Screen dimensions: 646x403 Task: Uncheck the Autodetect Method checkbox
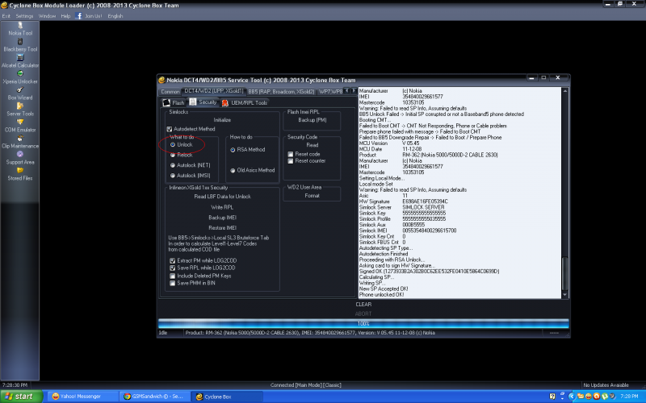pos(170,129)
